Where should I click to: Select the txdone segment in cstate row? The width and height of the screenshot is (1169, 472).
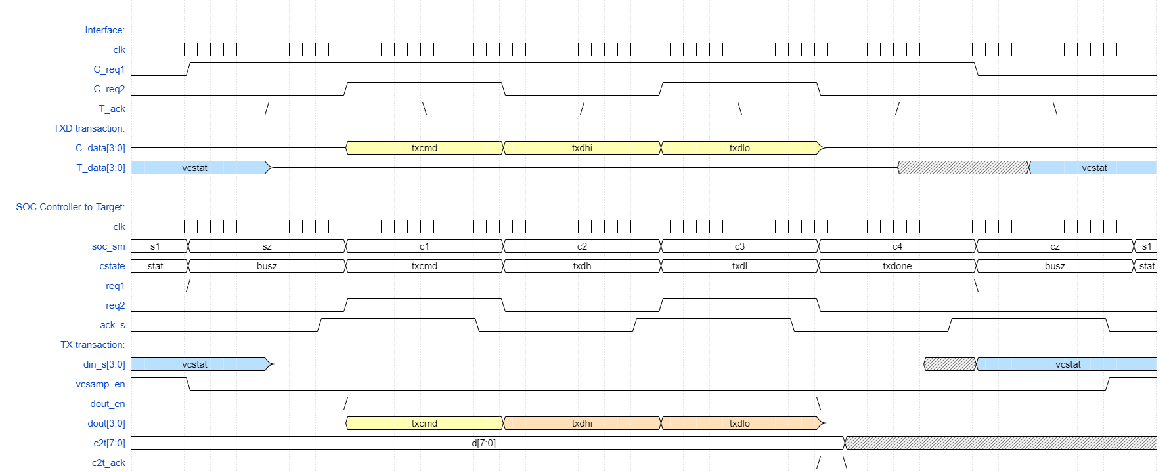897,266
